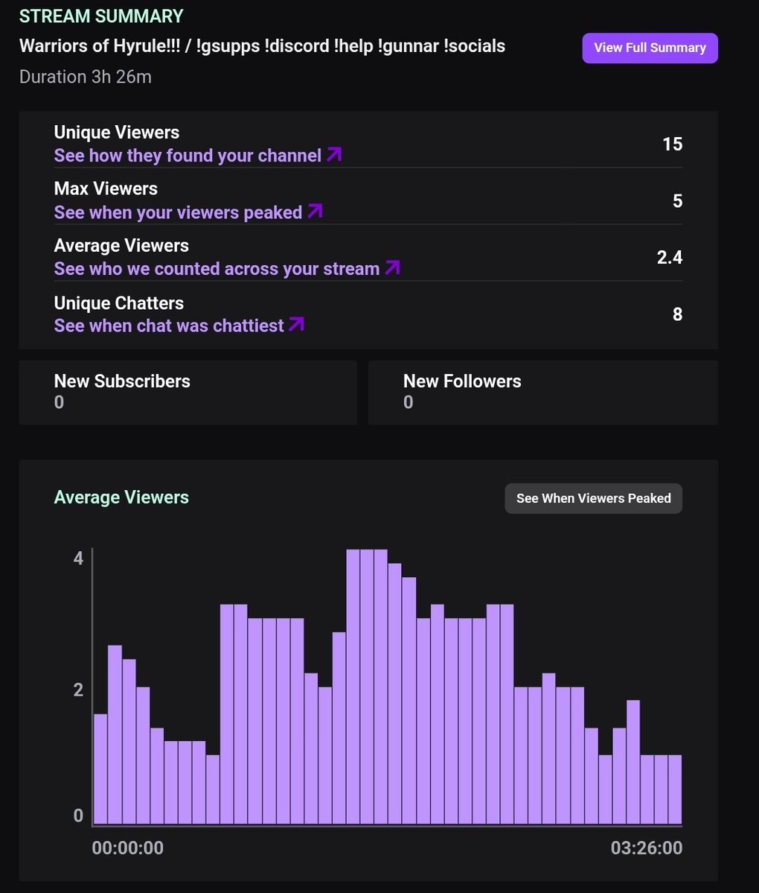Screen dimensions: 759x893
Task: Click the New Followers panel
Action: point(542,392)
